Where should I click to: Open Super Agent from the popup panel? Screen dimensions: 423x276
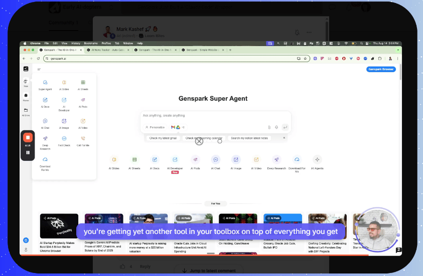pyautogui.click(x=45, y=85)
